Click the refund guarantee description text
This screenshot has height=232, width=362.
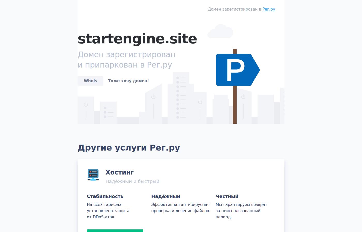[x=242, y=211]
